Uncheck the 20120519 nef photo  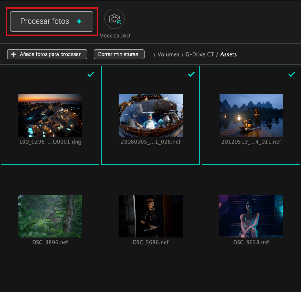coord(292,74)
